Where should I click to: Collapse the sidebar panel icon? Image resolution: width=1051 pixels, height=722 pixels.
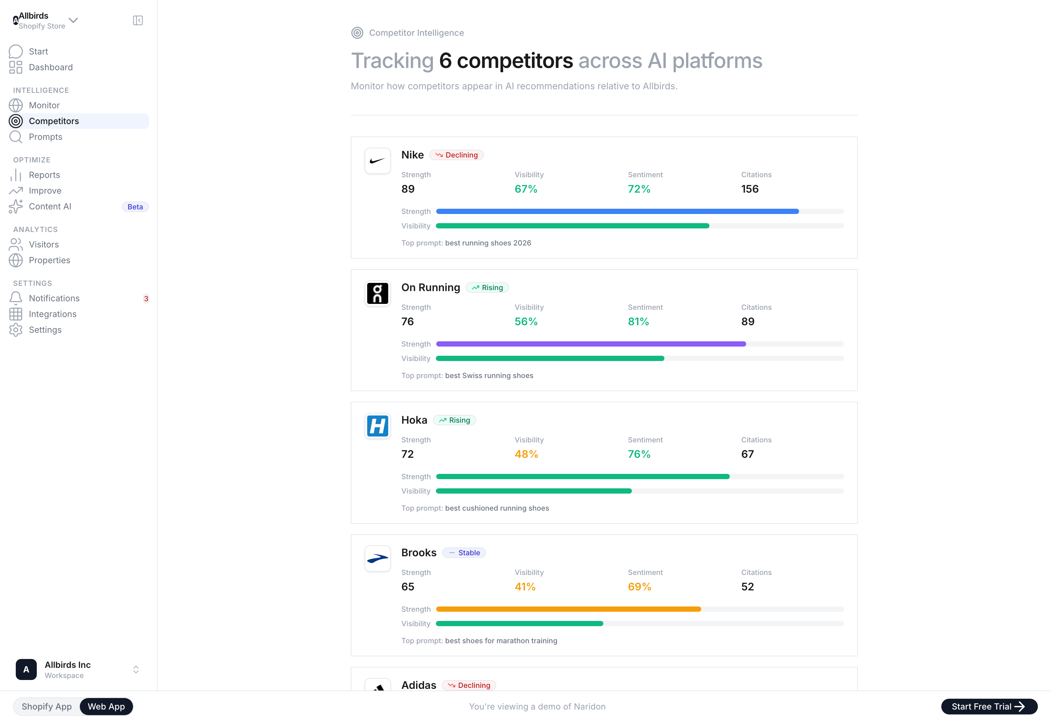pyautogui.click(x=138, y=20)
